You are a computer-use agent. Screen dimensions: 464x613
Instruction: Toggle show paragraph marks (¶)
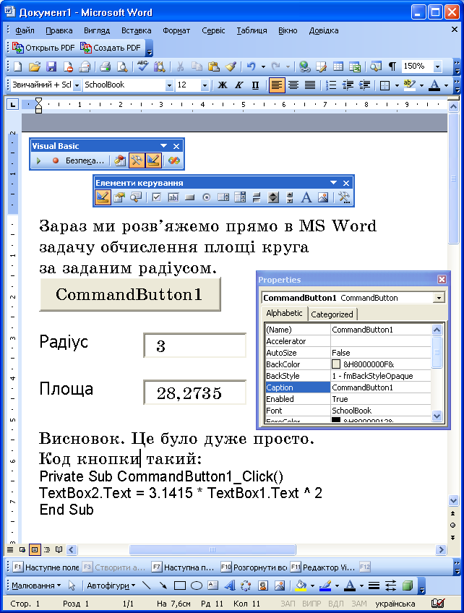[x=392, y=67]
